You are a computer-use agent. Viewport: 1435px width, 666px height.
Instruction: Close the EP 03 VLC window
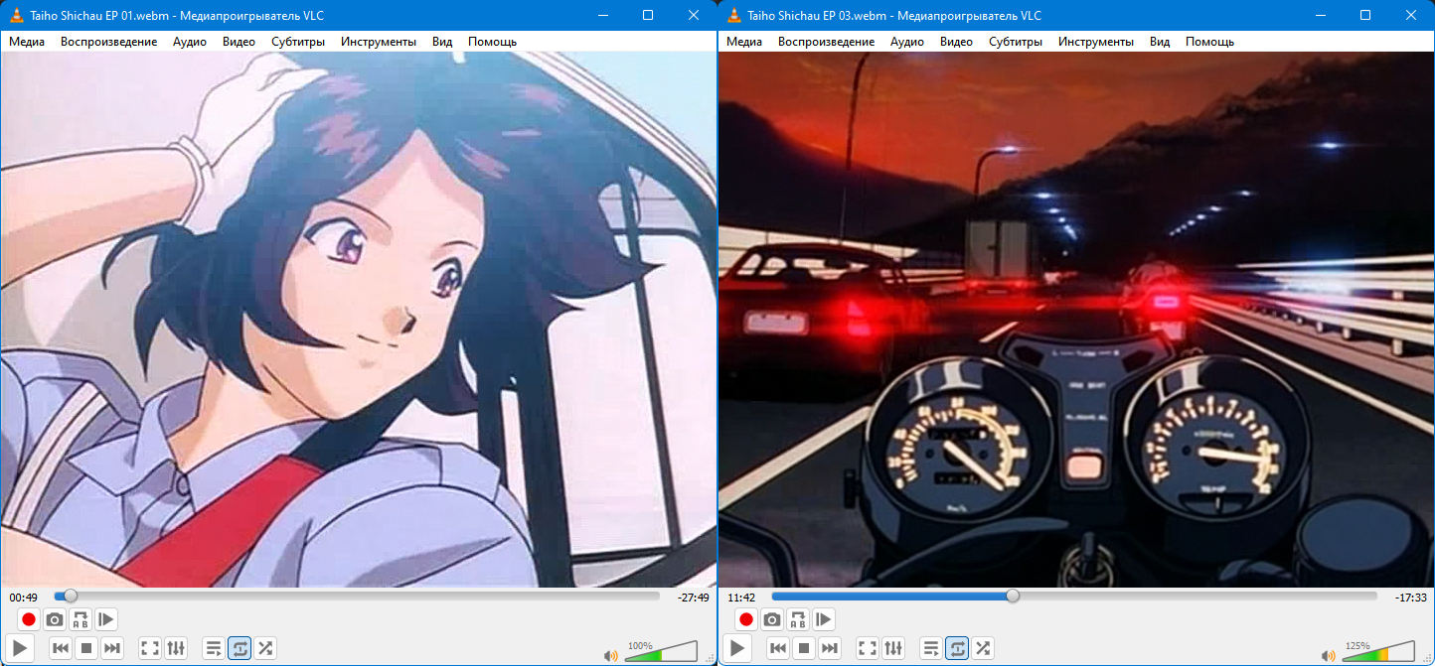[1411, 15]
